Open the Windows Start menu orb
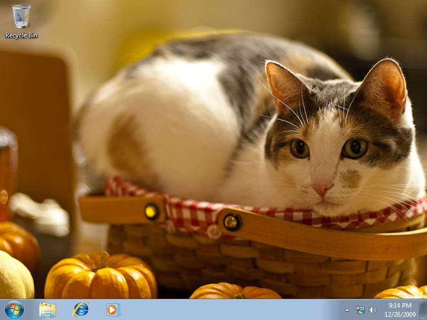Screen dimensions: 427x320 click(x=14, y=309)
